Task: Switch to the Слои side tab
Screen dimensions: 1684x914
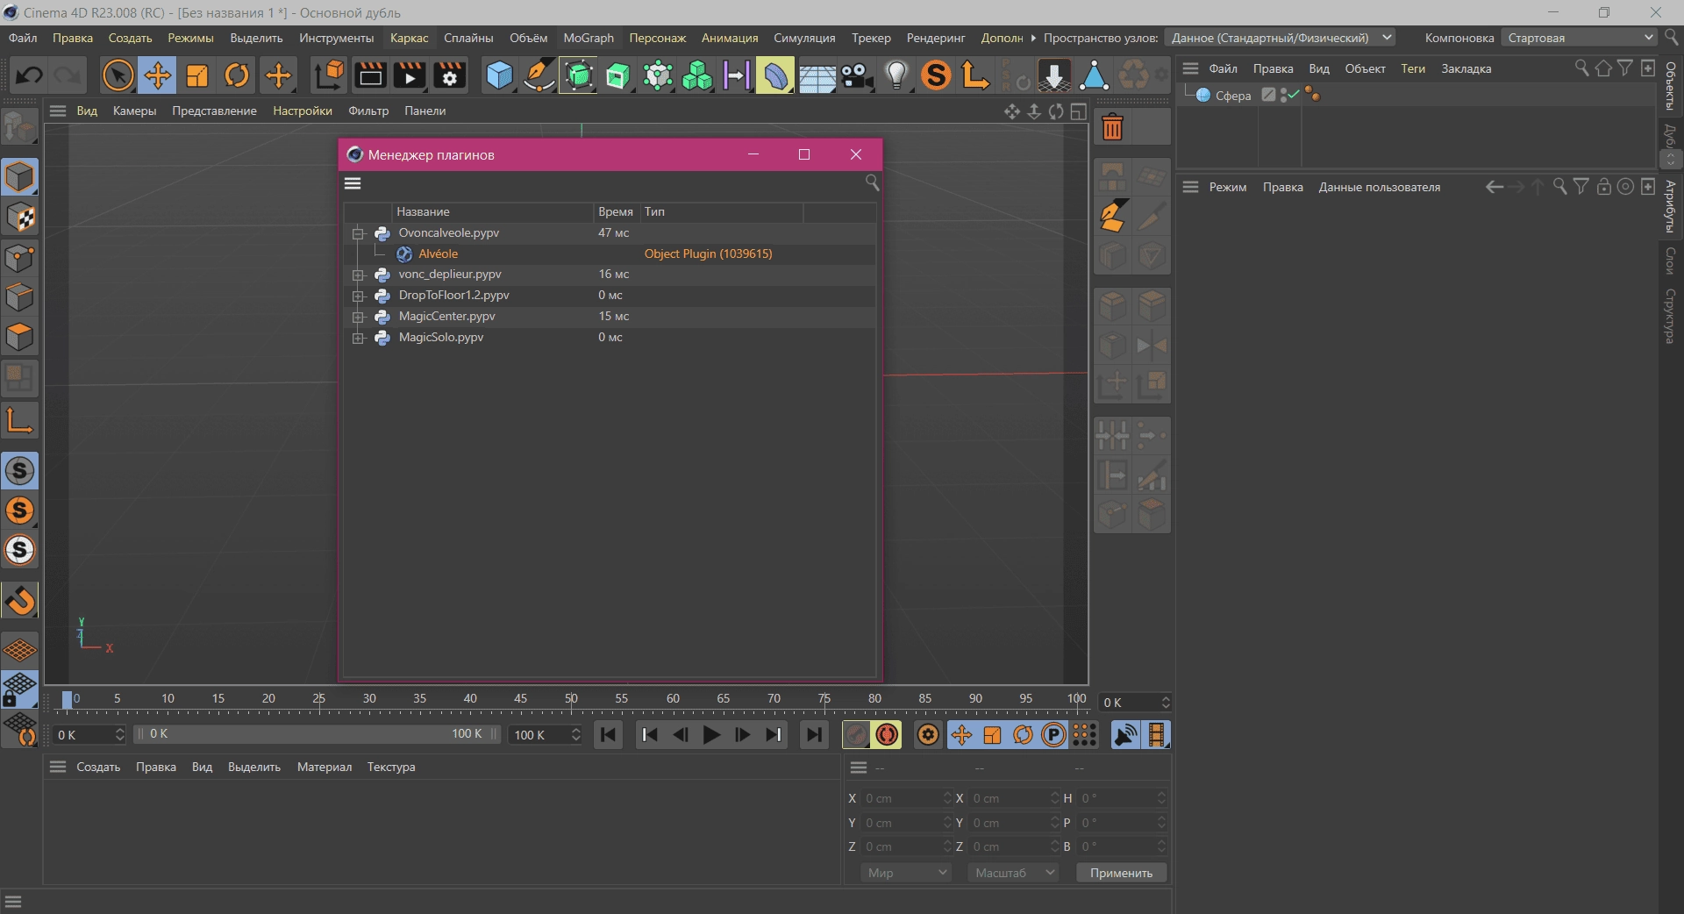Action: click(1670, 261)
